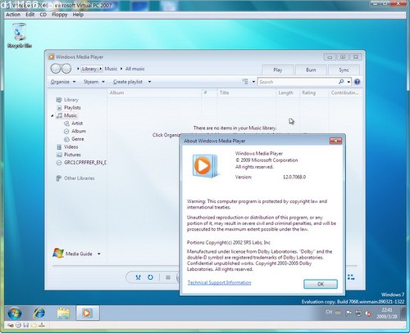Click the Music breadcrumb segment
The height and width of the screenshot is (333, 410).
click(x=111, y=69)
